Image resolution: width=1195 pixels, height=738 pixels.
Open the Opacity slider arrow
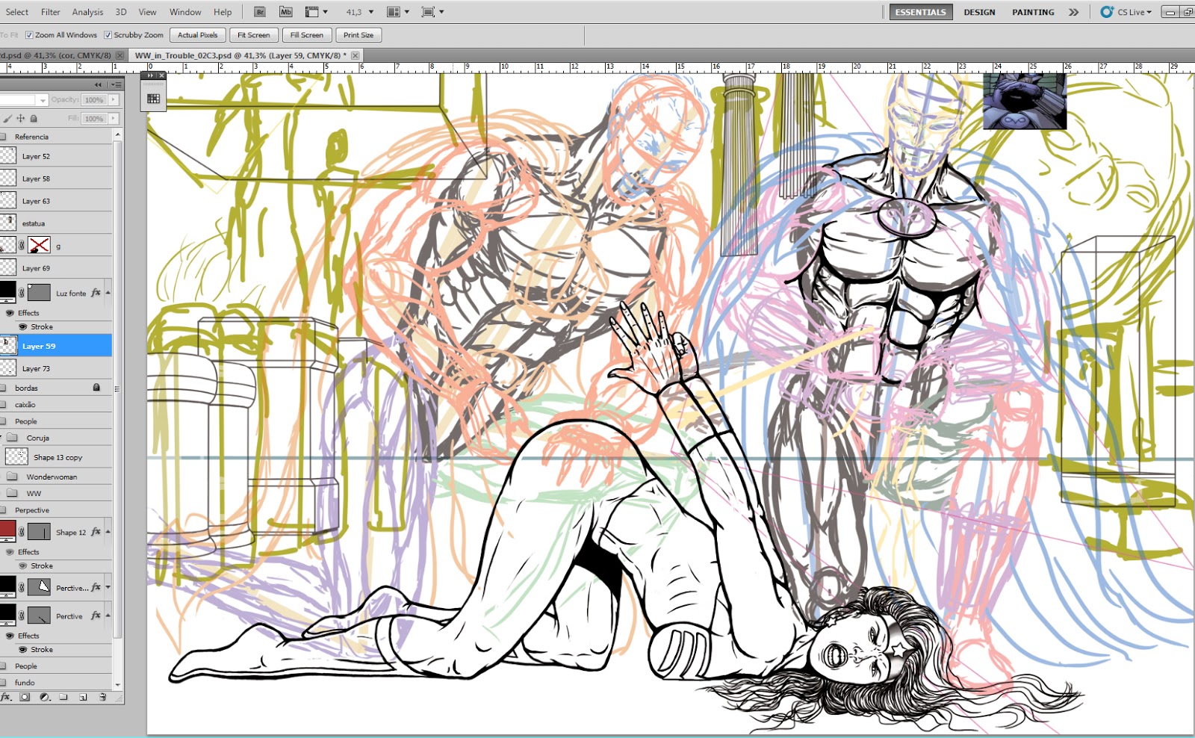click(114, 99)
